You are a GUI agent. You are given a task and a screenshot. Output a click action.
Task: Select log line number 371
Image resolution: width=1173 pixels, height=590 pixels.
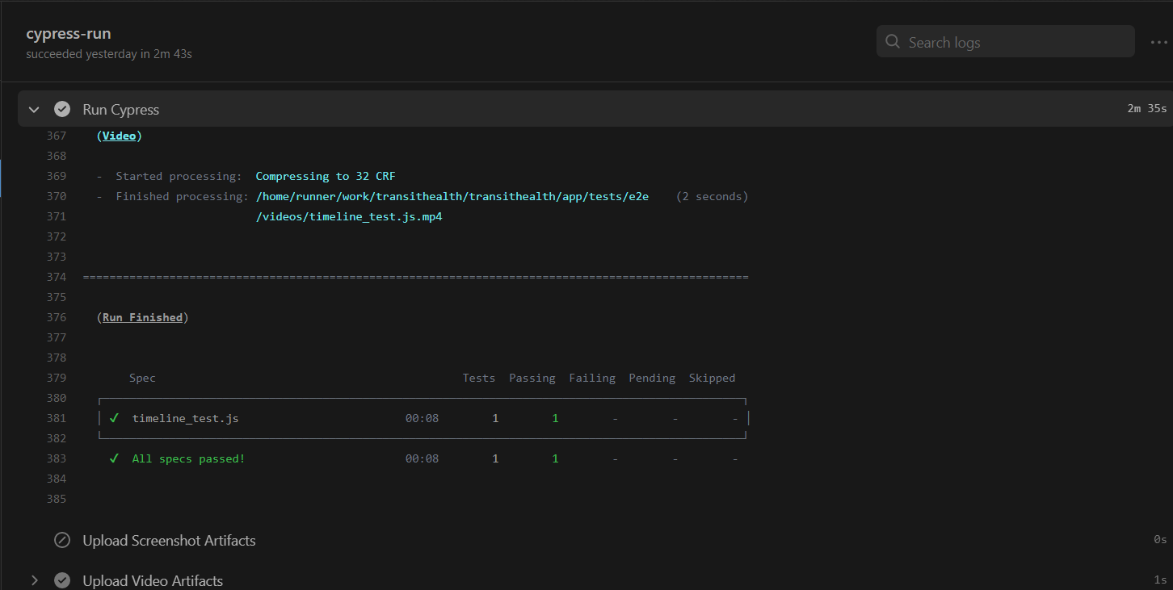pos(57,216)
